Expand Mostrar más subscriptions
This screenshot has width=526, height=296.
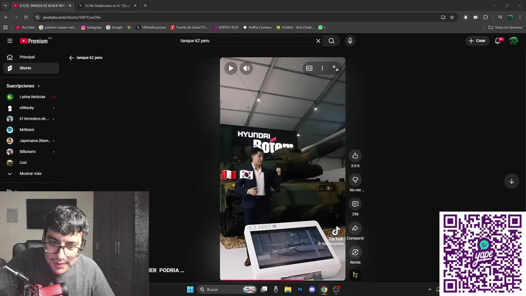[x=31, y=173]
